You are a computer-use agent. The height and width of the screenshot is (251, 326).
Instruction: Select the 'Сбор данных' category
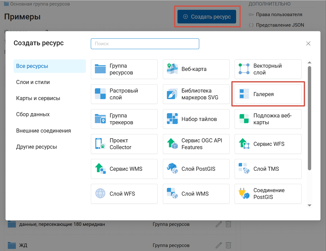(x=33, y=114)
